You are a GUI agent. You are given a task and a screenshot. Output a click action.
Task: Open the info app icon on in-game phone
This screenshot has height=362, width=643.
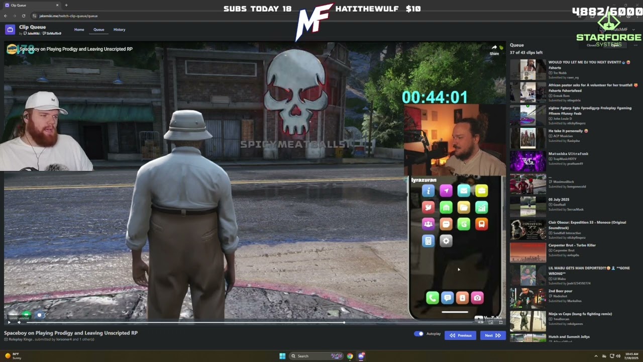(x=428, y=191)
